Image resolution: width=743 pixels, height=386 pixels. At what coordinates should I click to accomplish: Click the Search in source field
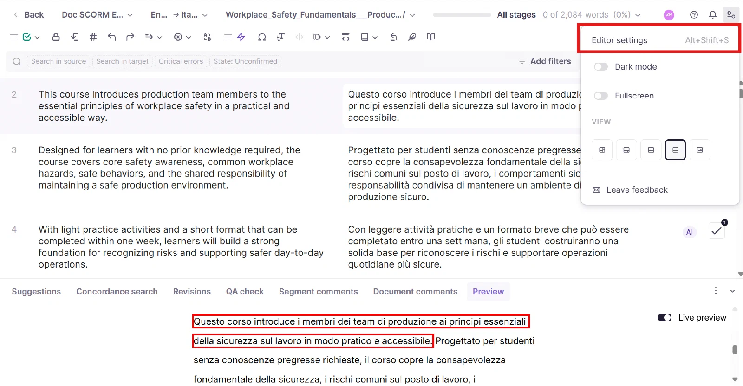point(59,61)
